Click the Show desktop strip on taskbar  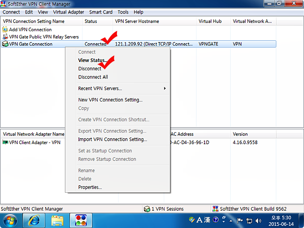tap(302, 221)
